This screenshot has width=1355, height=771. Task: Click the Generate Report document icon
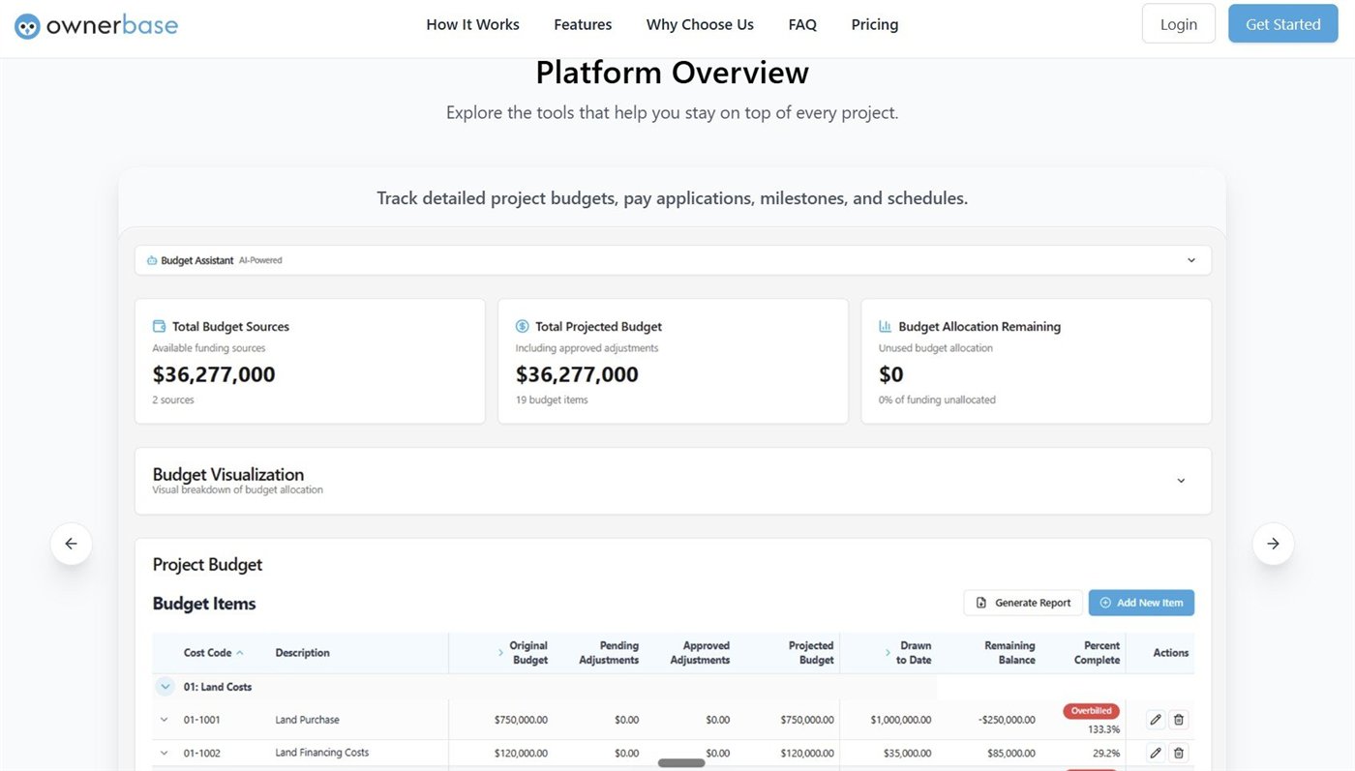(x=981, y=603)
